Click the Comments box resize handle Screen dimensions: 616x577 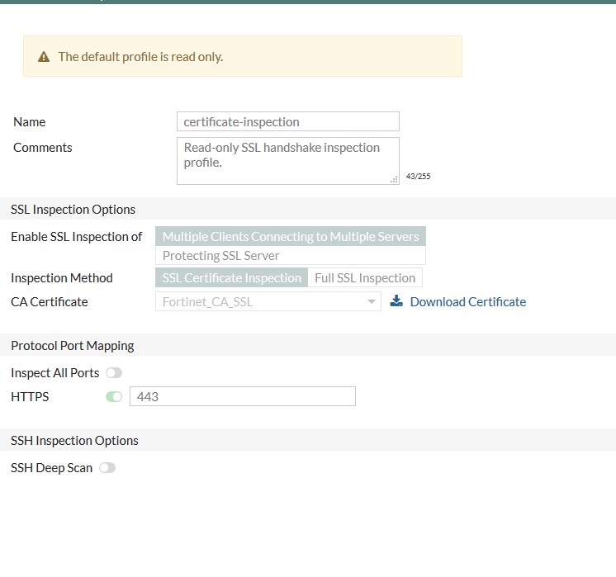pyautogui.click(x=394, y=179)
